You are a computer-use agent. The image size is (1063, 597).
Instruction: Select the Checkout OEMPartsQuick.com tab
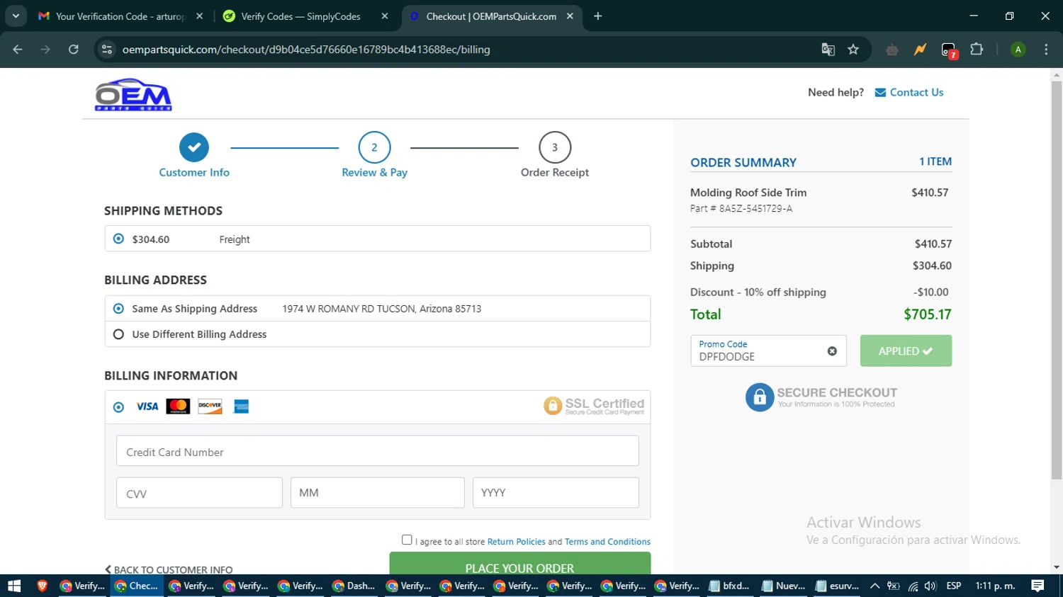490,16
